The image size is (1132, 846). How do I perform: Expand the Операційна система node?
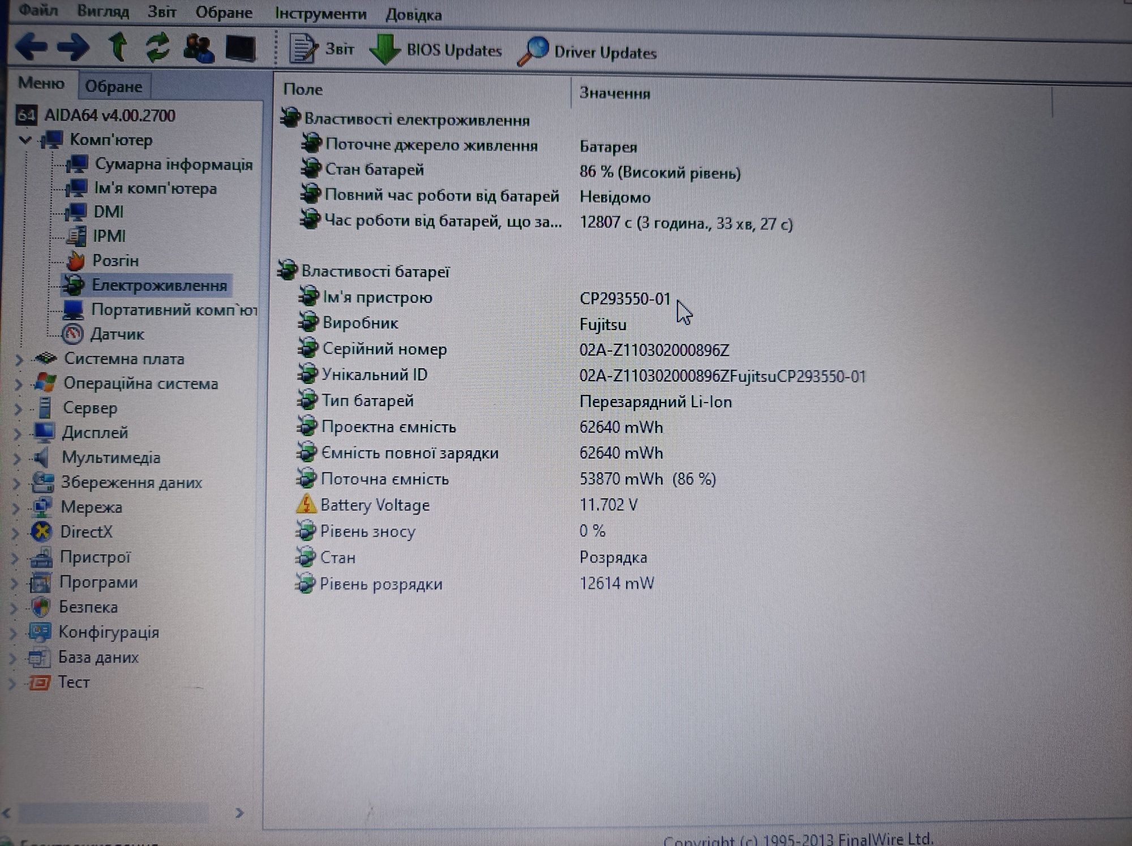click(x=18, y=384)
